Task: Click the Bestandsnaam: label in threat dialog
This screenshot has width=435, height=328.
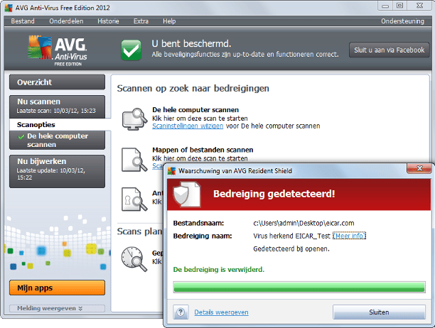Action: pos(198,224)
